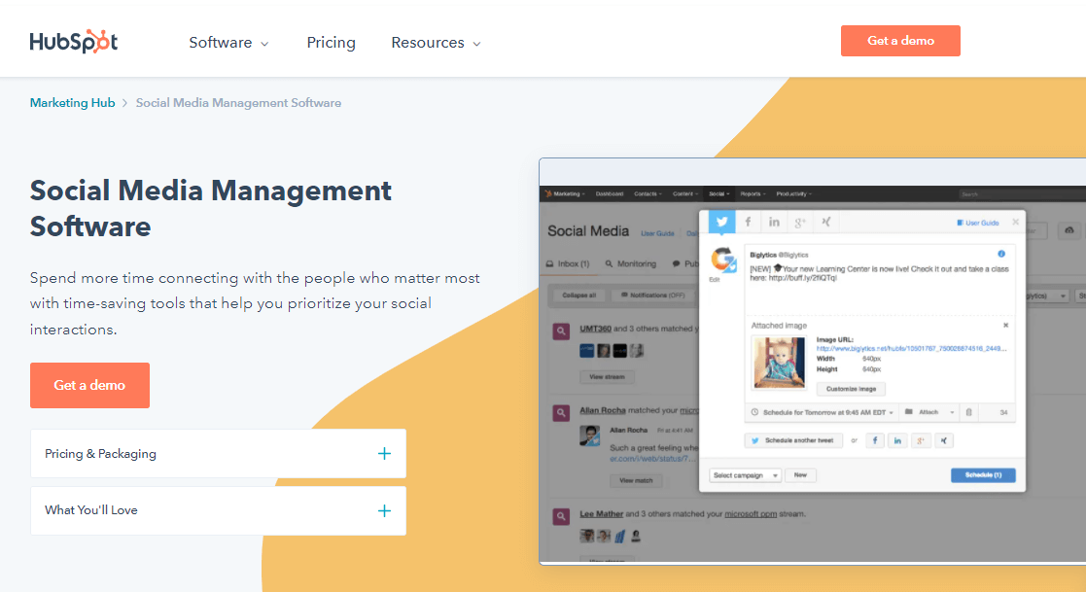
Task: Click the trash icon in composer toolbar
Action: coord(968,412)
